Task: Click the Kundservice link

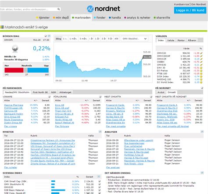Action: point(181,4)
